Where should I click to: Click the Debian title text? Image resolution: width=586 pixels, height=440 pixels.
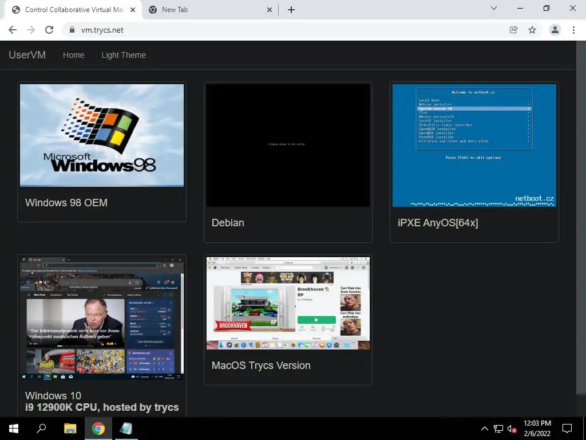228,223
